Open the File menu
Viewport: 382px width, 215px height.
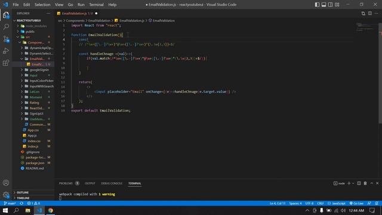[16, 5]
